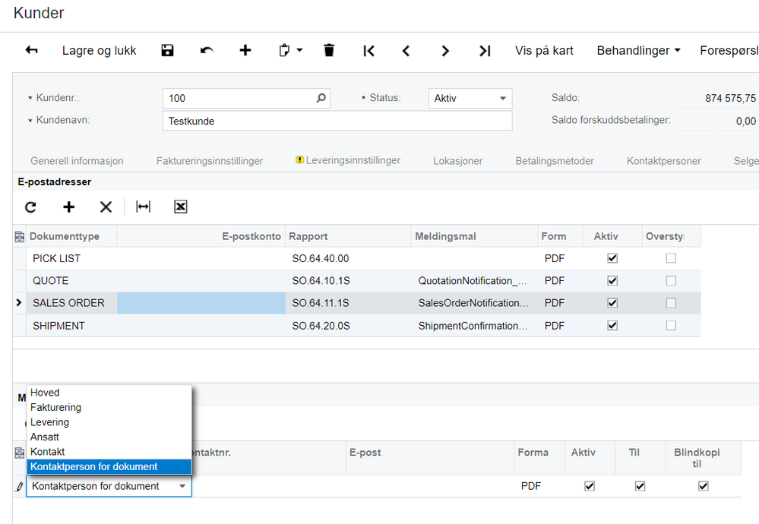
Task: Toggle Blindkopi til checkbox in recipient row
Action: point(704,486)
